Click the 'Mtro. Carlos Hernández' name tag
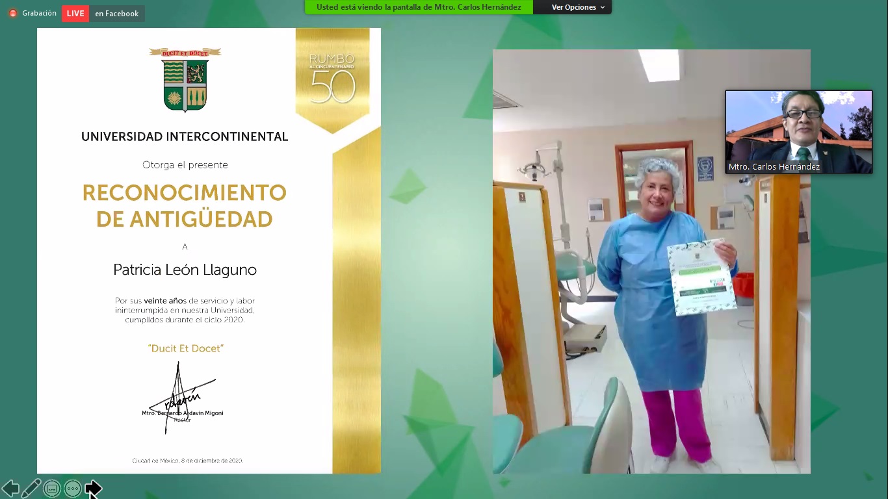This screenshot has height=499, width=888. 774,167
